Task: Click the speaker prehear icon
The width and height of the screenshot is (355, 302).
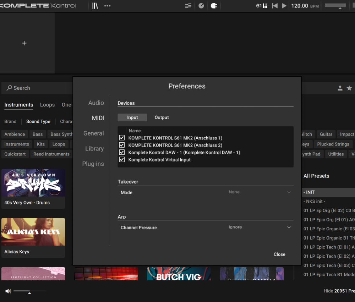Action: coord(8,291)
